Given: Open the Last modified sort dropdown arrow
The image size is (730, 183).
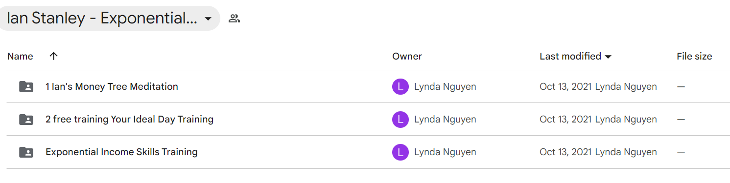Looking at the screenshot, I should pyautogui.click(x=608, y=57).
